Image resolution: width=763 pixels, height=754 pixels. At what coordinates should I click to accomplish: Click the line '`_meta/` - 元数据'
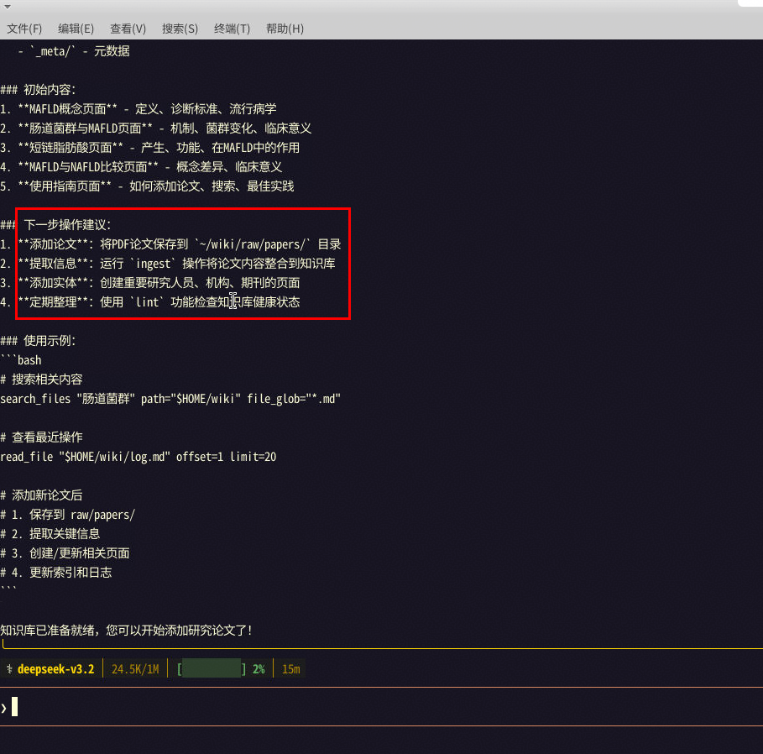pos(74,51)
